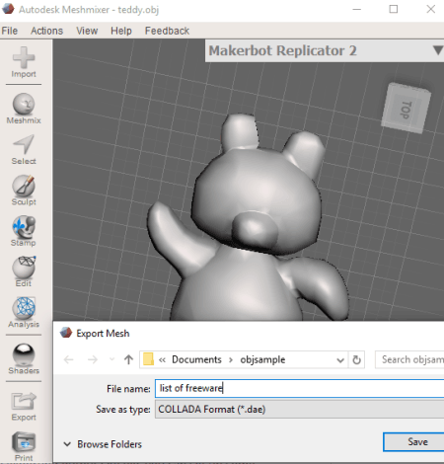Click the Print icon in sidebar
444x464 pixels.
point(24,446)
